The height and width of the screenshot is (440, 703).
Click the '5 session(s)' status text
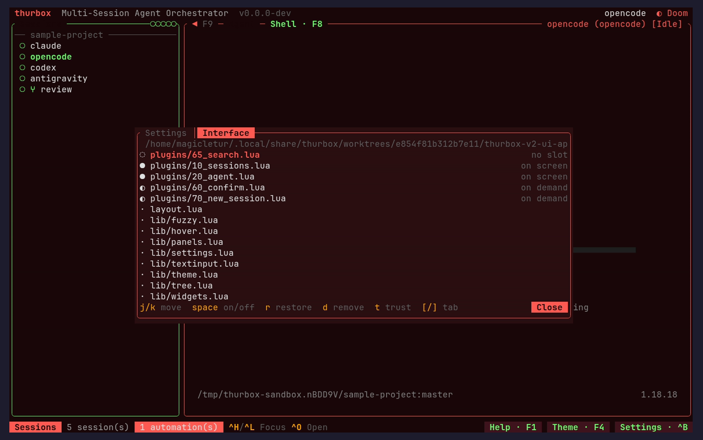tap(97, 427)
